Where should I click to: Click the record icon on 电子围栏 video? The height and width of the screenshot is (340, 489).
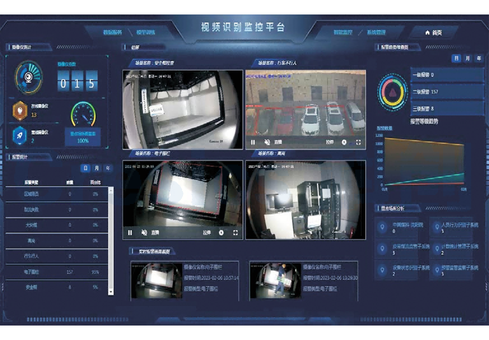pyautogui.click(x=221, y=232)
